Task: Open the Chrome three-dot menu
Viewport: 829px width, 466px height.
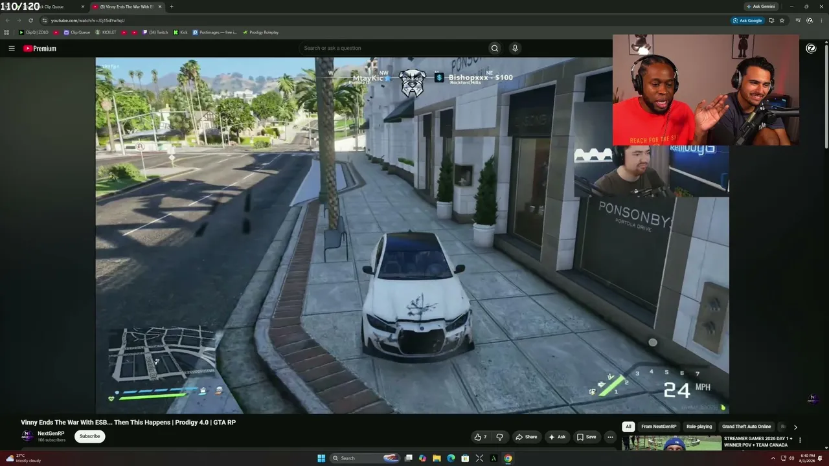Action: click(821, 20)
